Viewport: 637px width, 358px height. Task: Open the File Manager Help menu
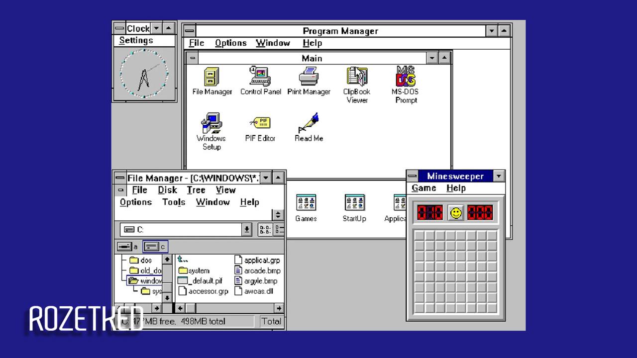[x=249, y=202]
